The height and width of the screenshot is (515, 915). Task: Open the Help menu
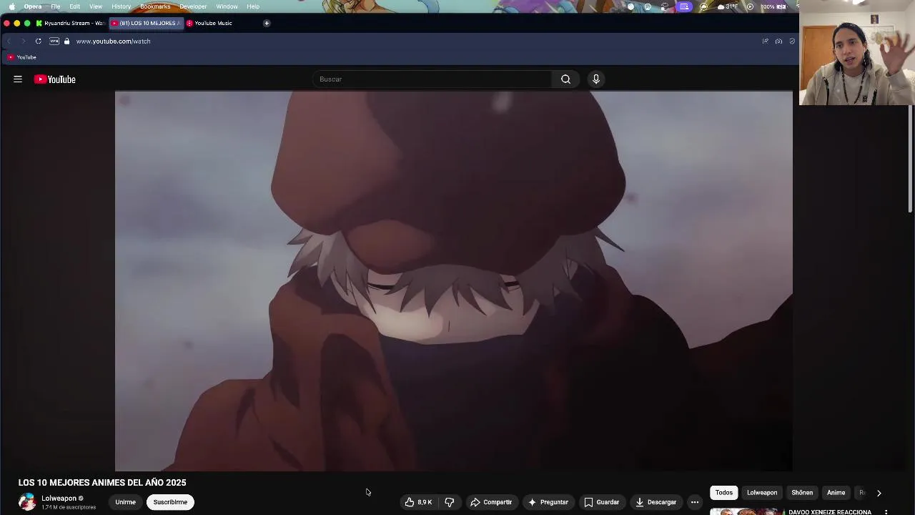click(253, 6)
